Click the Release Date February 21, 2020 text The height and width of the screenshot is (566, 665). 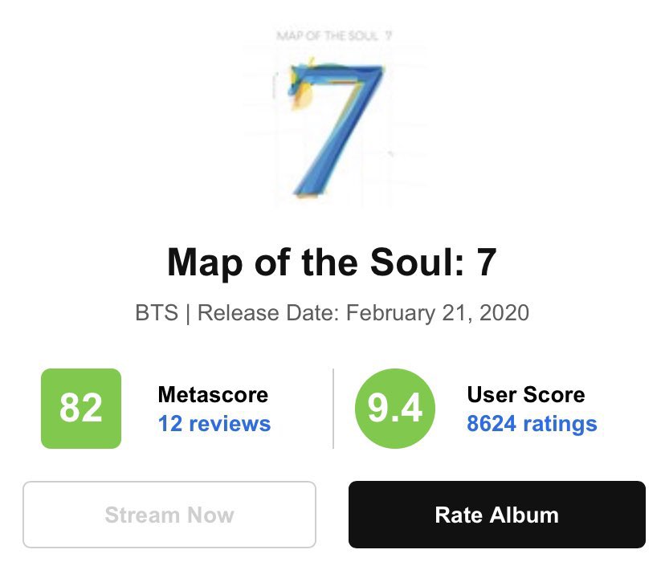pos(363,313)
